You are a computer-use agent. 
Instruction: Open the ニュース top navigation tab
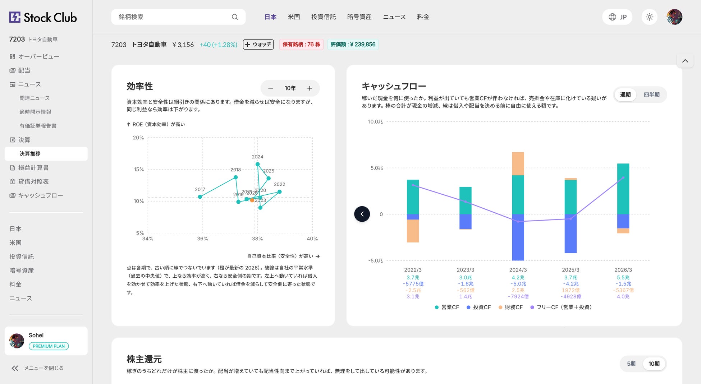(394, 17)
